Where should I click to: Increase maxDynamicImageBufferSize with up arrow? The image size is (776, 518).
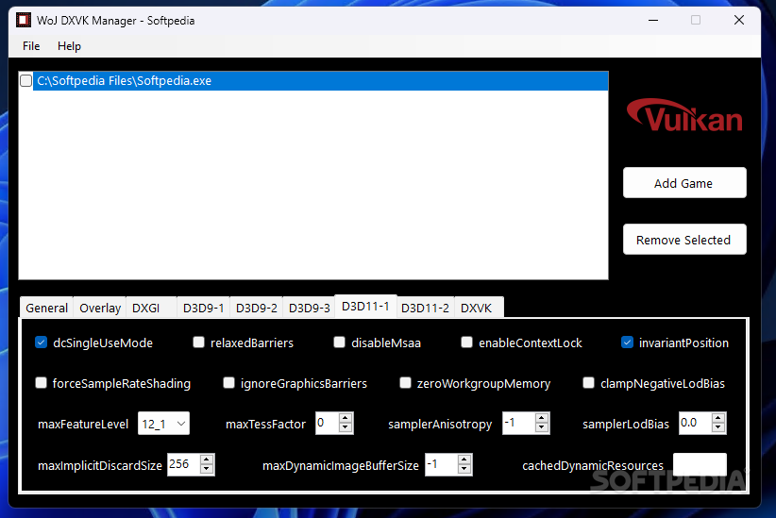464,460
